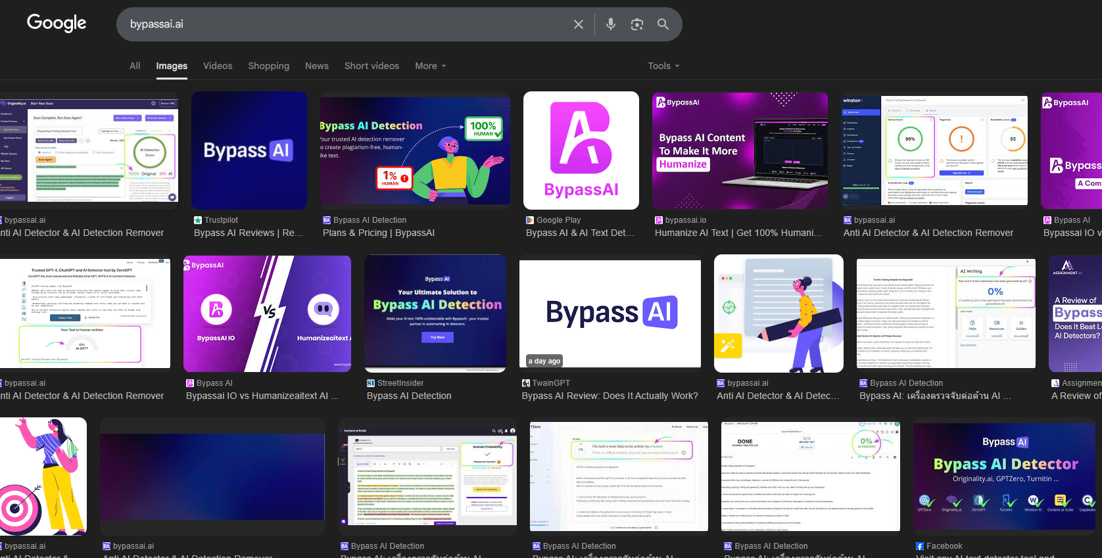Image resolution: width=1102 pixels, height=558 pixels.
Task: Open BypassAI IO vs Humanizeaitext thumbnail
Action: coord(267,314)
